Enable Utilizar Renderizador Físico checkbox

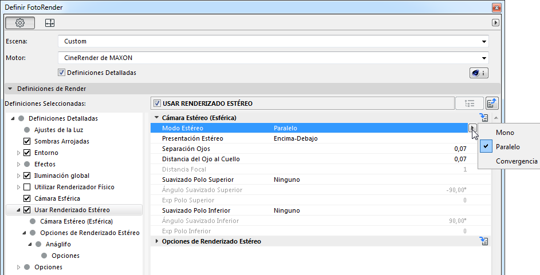point(27,187)
